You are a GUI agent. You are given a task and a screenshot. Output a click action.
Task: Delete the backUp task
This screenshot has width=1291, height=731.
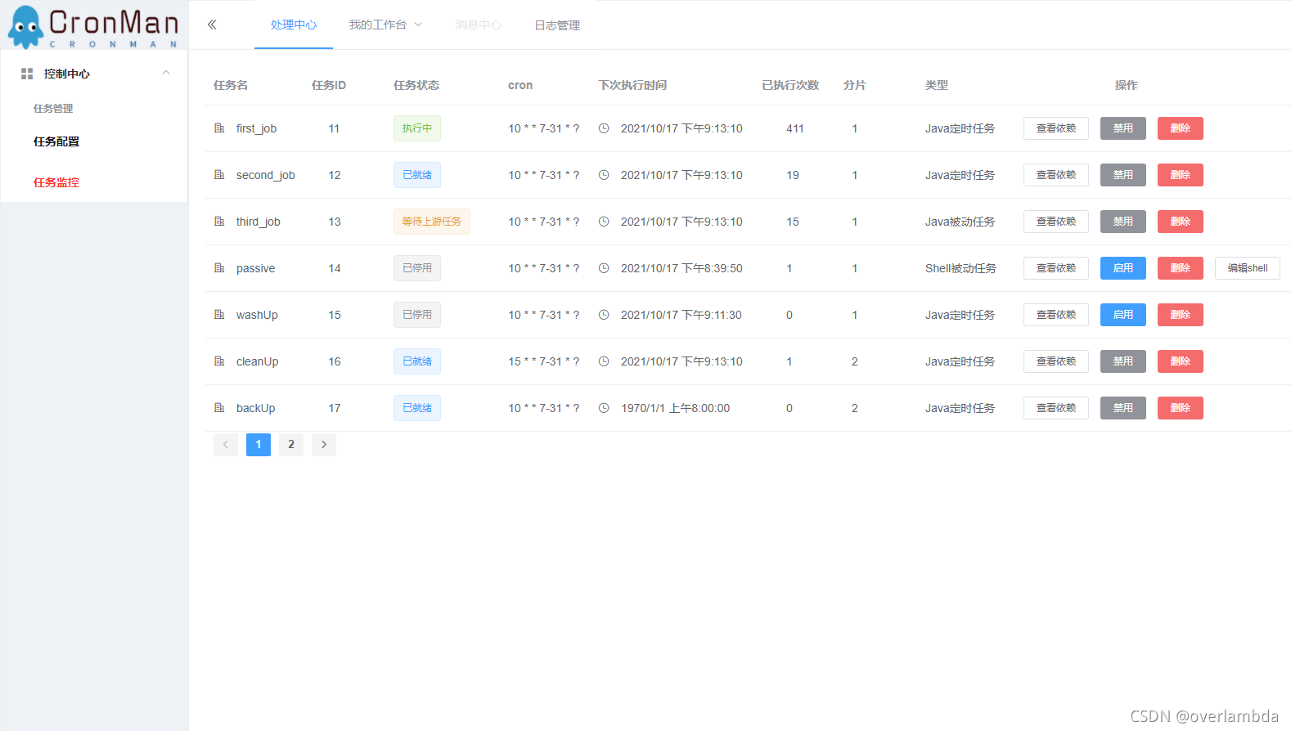coord(1181,408)
